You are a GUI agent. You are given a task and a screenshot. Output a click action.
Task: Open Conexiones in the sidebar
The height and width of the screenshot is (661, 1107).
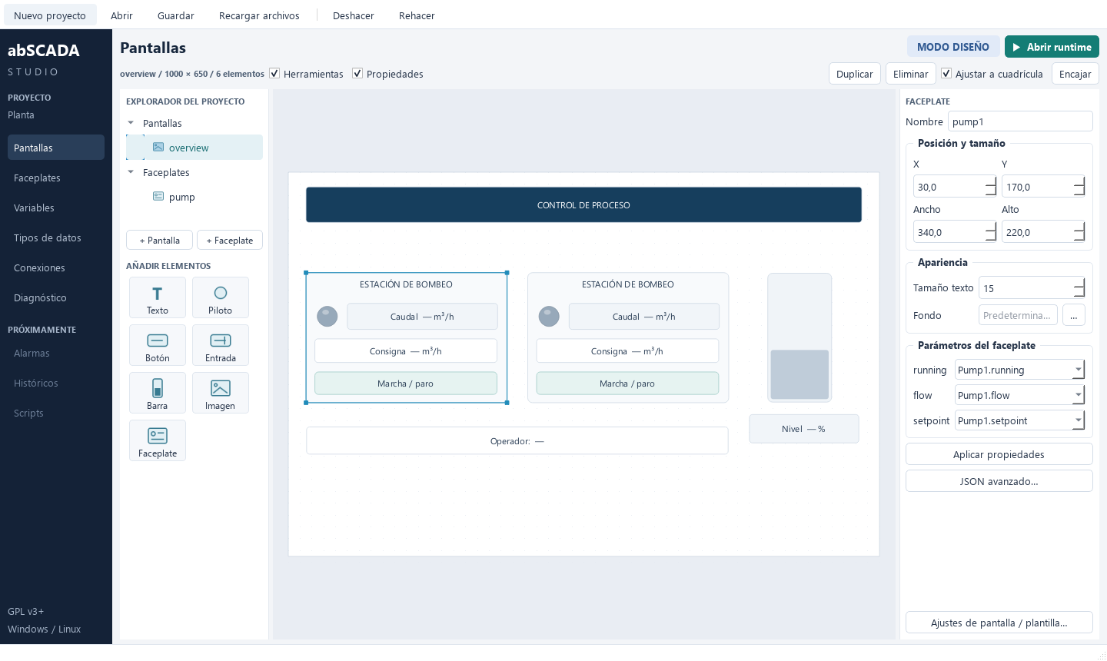click(x=56, y=267)
